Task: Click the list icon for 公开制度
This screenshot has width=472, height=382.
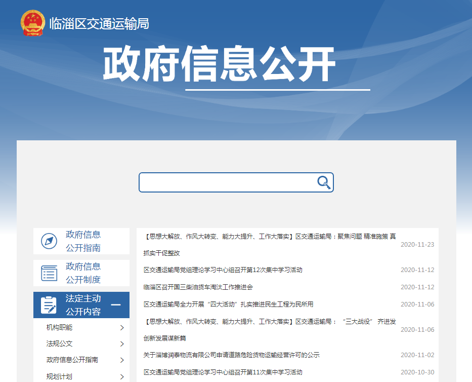Action: [49, 273]
